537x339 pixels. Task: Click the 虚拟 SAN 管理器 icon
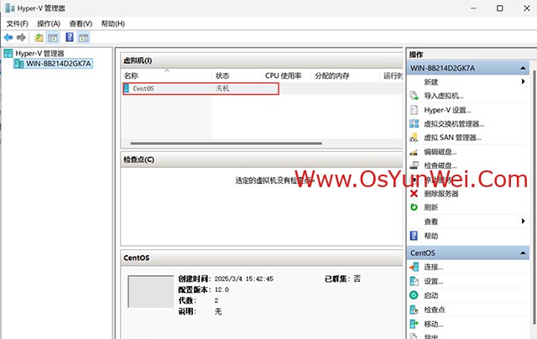click(x=414, y=138)
